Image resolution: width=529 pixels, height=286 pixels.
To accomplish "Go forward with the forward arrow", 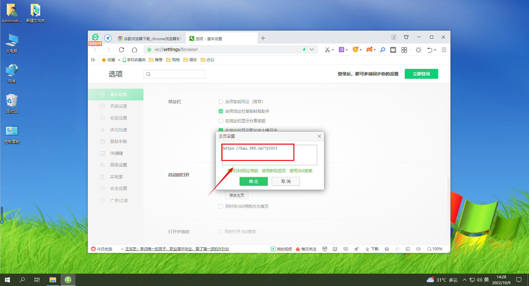I will (x=108, y=50).
